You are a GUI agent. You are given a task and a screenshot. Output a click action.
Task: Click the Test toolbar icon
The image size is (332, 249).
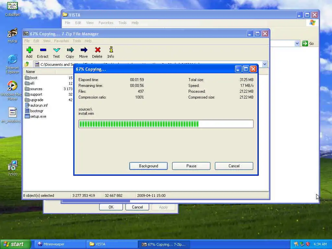tap(56, 50)
